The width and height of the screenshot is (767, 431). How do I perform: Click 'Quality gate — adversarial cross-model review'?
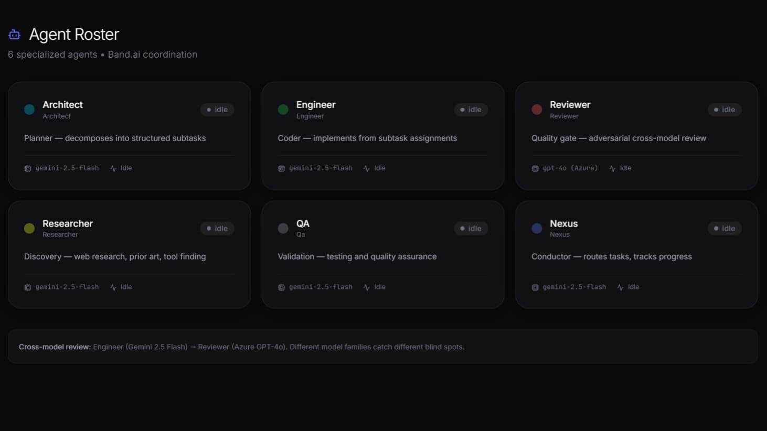point(619,138)
